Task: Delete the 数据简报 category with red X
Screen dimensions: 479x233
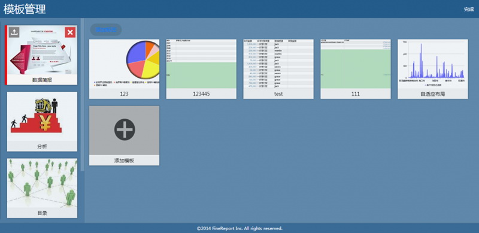Action: click(x=70, y=32)
